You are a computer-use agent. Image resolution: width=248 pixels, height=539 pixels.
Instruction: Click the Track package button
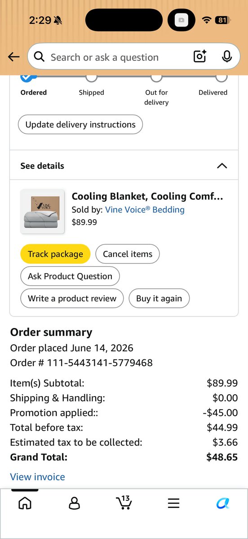pyautogui.click(x=55, y=254)
